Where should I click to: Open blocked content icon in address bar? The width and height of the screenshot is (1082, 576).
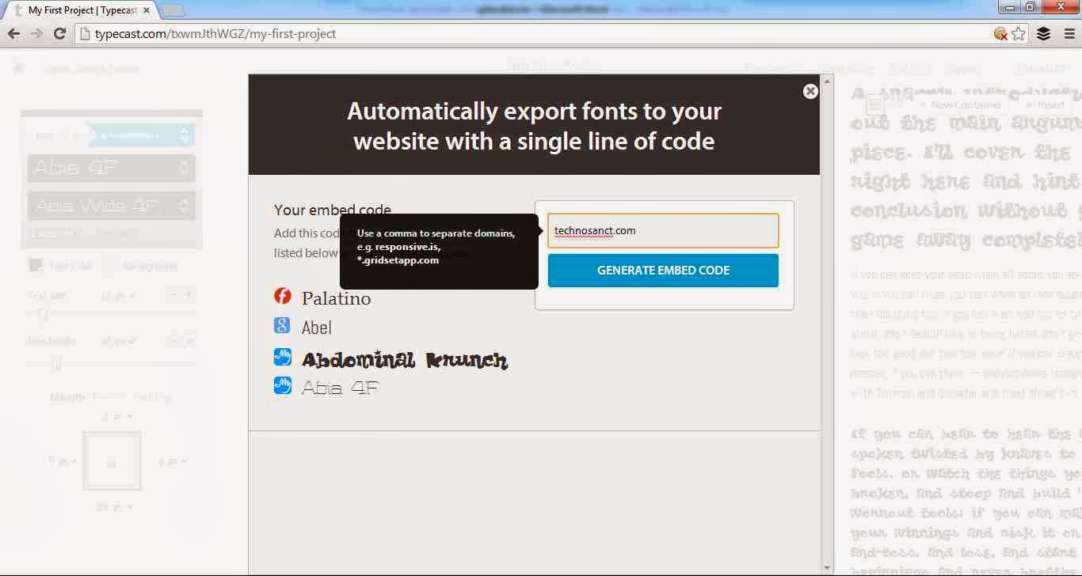click(x=1000, y=34)
